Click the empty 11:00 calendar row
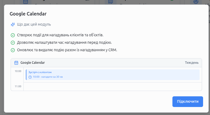 pyautogui.click(x=113, y=87)
